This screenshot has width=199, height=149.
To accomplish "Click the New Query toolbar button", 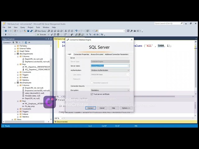I will click(40, 31).
